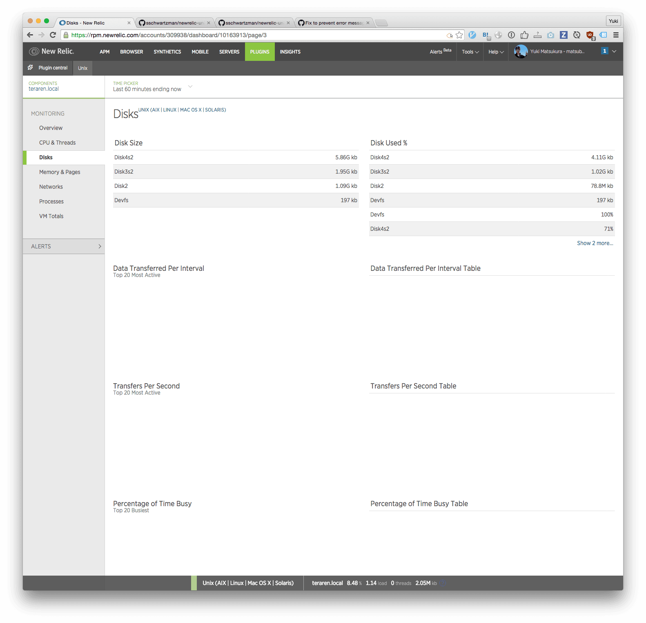Click the Hatena Bookmark B! extension icon
The height and width of the screenshot is (623, 646).
pyautogui.click(x=486, y=35)
